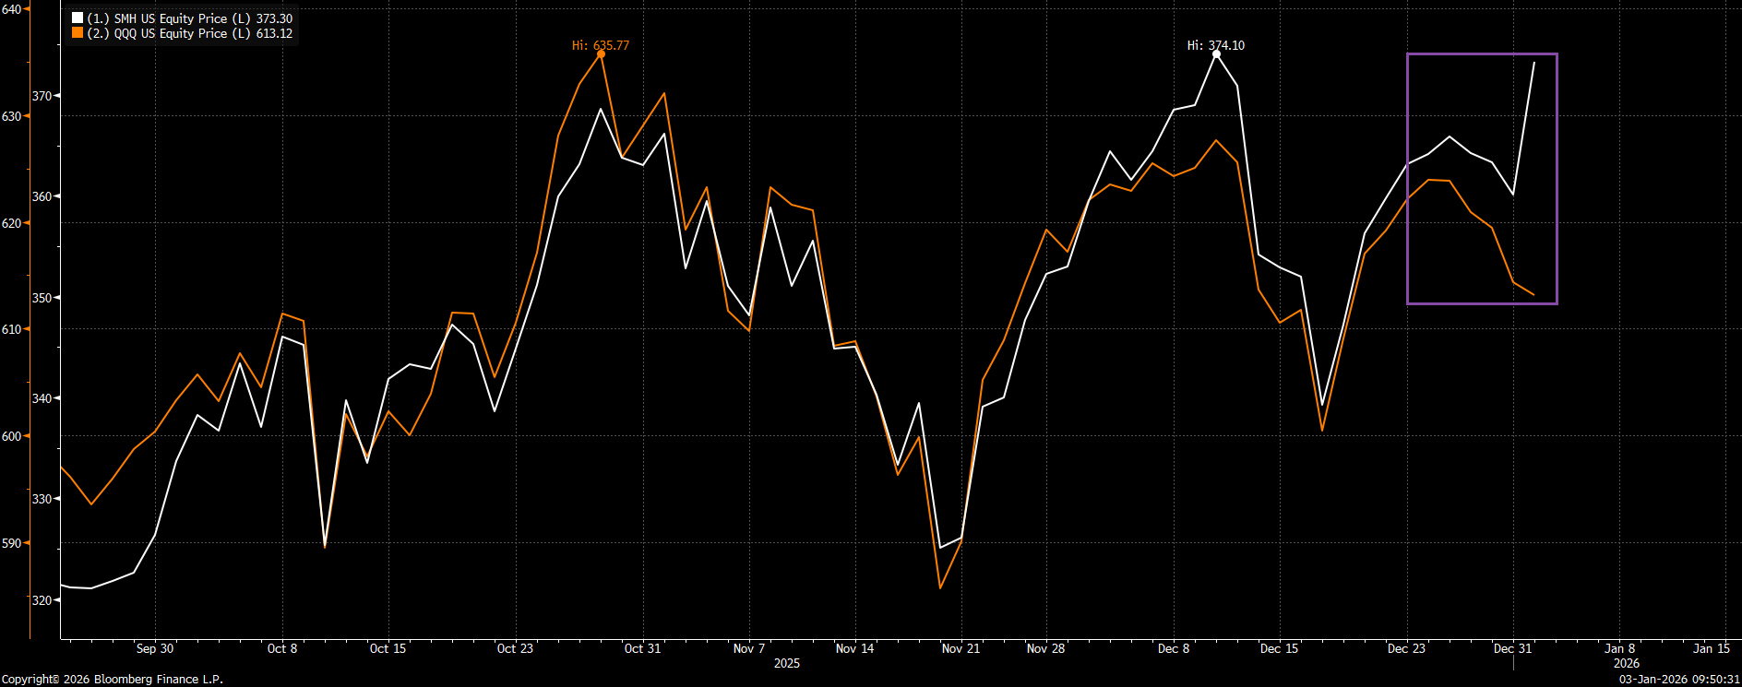1742x687 pixels.
Task: Click the Oct 15 date axis label
Action: pos(388,648)
